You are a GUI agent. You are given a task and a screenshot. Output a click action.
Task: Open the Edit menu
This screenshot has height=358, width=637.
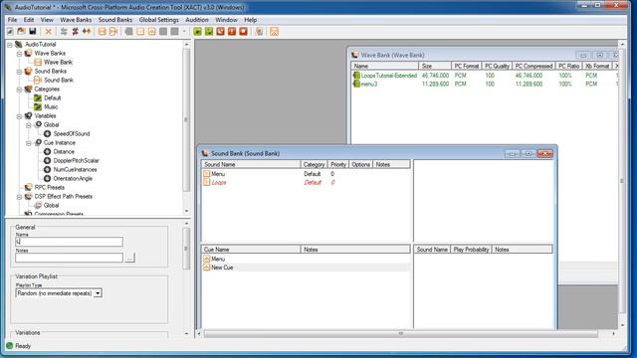[29, 20]
